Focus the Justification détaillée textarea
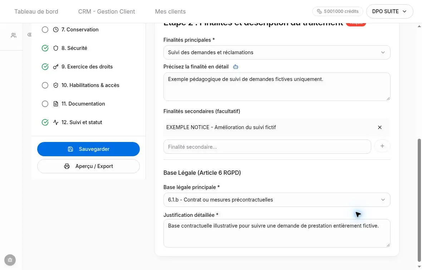 tap(277, 233)
